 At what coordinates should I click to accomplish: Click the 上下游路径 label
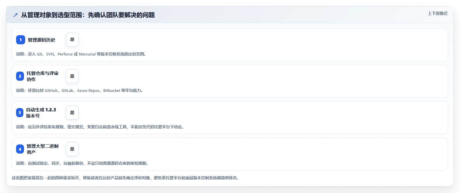(438, 13)
